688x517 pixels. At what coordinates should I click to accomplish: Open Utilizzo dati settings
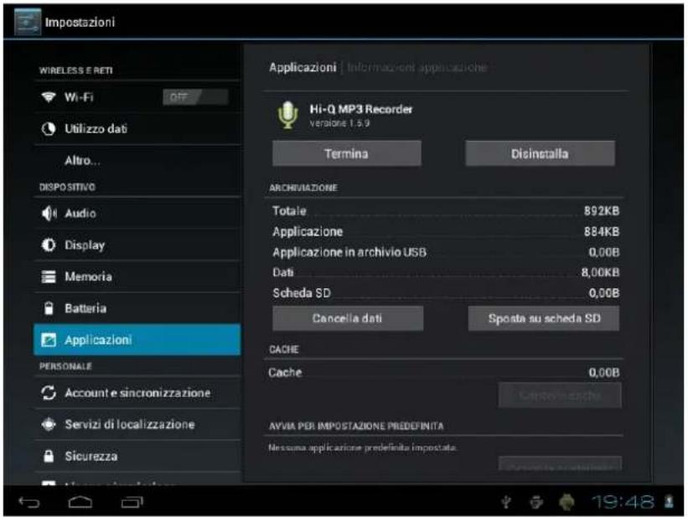click(x=137, y=128)
